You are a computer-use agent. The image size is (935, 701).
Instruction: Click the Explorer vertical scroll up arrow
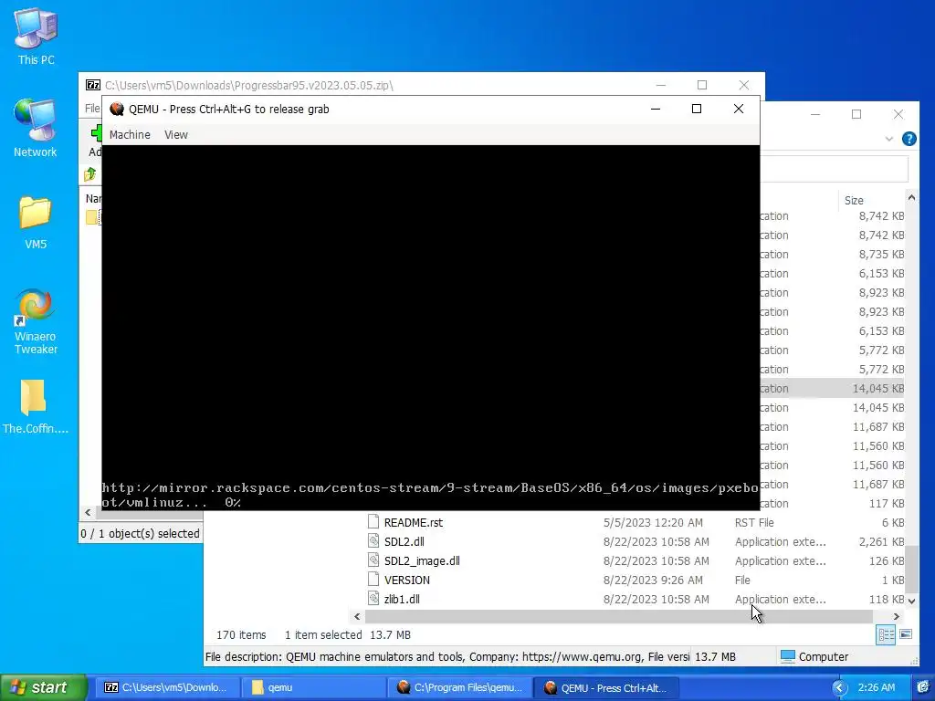click(x=911, y=198)
